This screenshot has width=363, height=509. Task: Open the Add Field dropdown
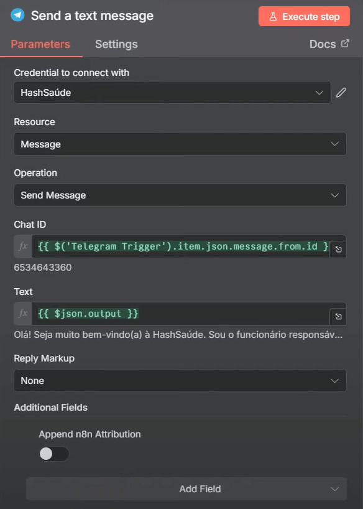point(186,489)
